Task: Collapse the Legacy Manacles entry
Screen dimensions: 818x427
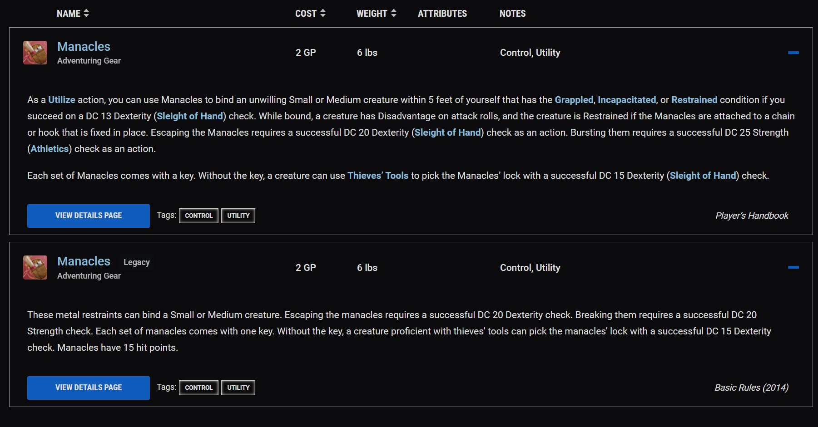Action: click(x=793, y=268)
